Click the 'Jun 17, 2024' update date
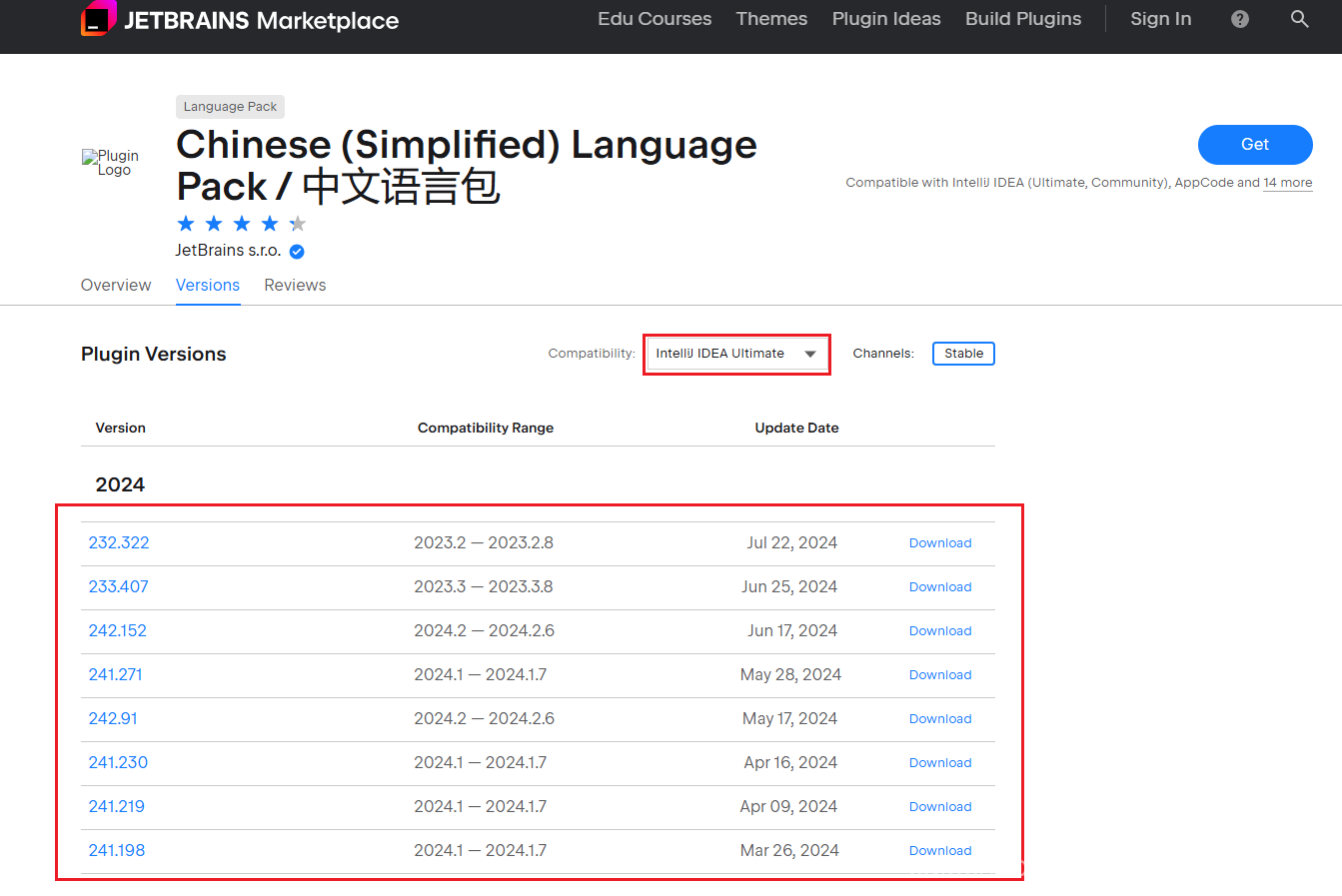This screenshot has height=896, width=1342. pos(792,631)
